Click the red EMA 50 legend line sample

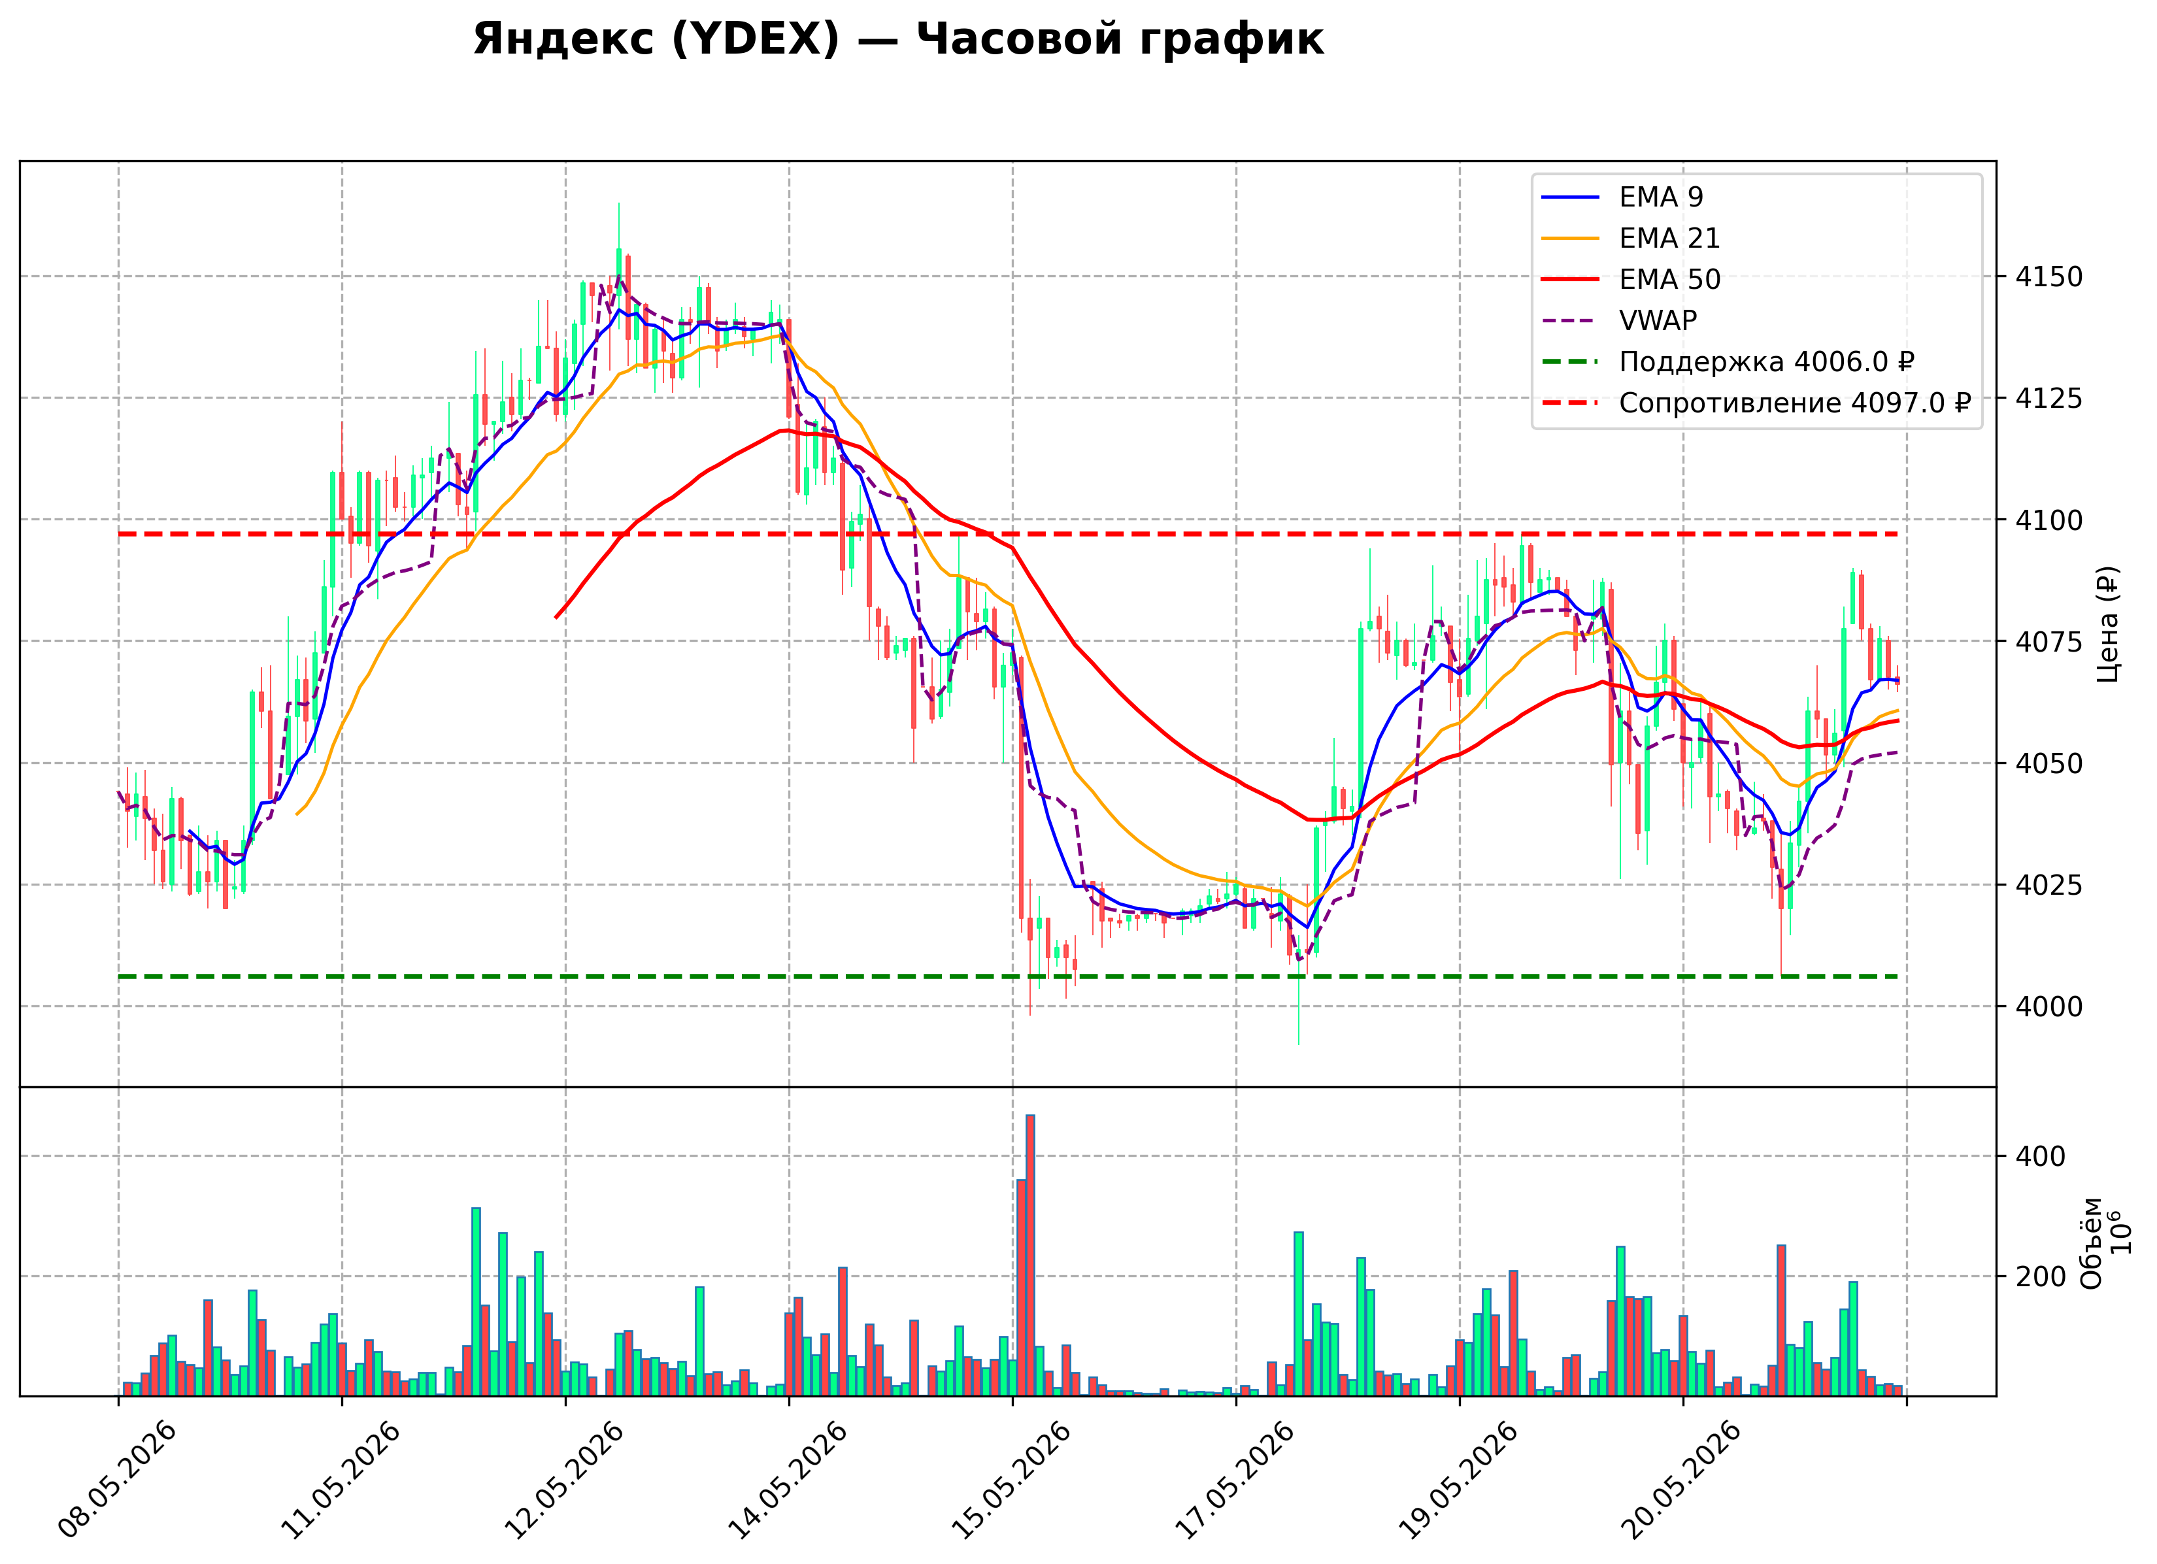tap(1570, 280)
